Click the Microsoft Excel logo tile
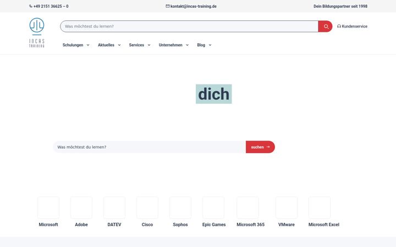396x247 pixels. (320, 207)
